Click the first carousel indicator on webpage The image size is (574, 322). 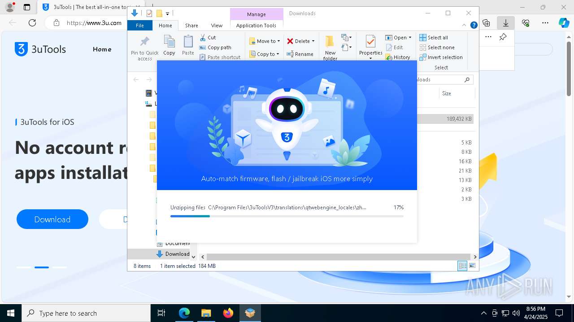click(x=24, y=267)
